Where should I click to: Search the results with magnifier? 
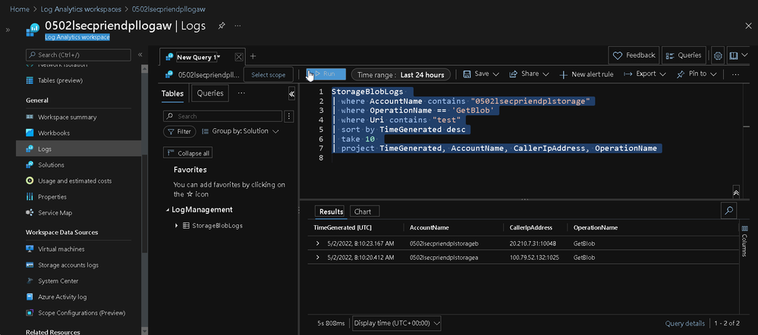(729, 210)
